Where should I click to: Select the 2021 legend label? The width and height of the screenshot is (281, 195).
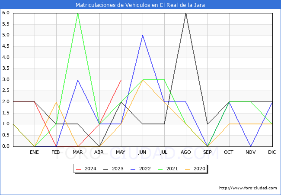coord(172,169)
